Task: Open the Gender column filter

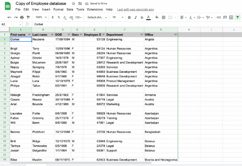Action: coord(81,35)
